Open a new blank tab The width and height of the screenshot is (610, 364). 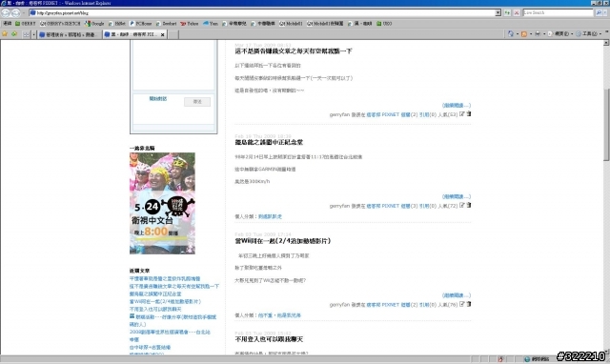click(x=173, y=34)
